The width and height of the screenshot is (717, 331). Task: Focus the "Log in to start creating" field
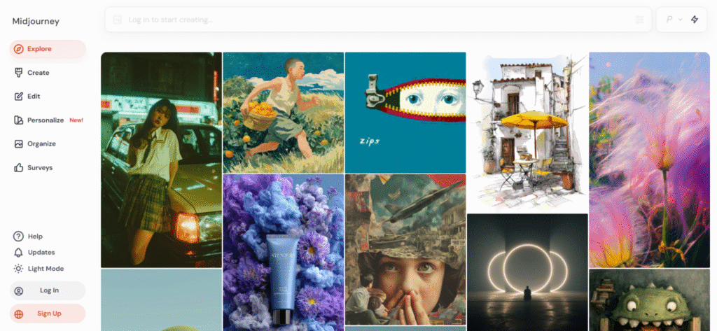click(378, 20)
